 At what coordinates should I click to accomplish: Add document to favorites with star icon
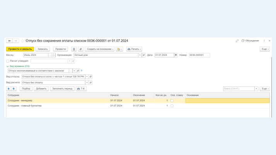[22, 41]
